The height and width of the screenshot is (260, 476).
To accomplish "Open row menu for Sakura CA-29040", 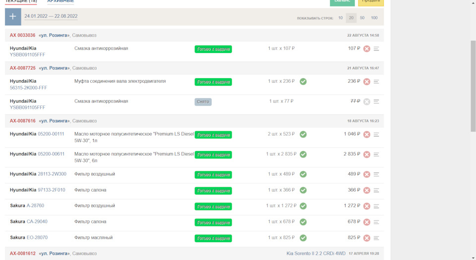I will (376, 222).
